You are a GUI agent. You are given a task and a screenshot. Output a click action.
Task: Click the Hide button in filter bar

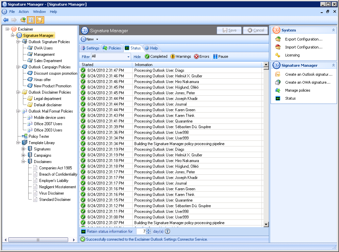(137, 56)
